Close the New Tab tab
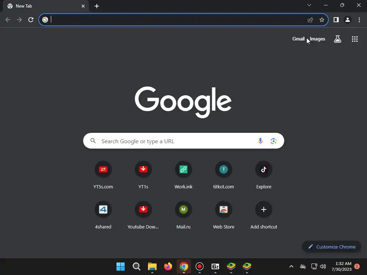367x275 pixels. click(x=83, y=6)
